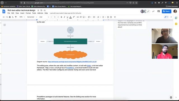
Task: Open the Format menu
Action: click(x=28, y=13)
